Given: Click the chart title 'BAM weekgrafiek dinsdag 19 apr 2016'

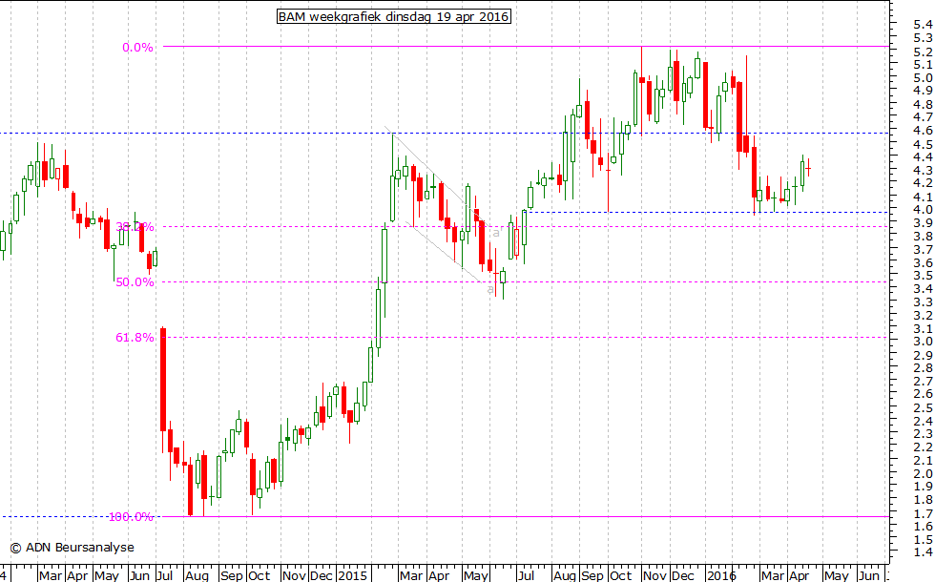Looking at the screenshot, I should tap(393, 17).
